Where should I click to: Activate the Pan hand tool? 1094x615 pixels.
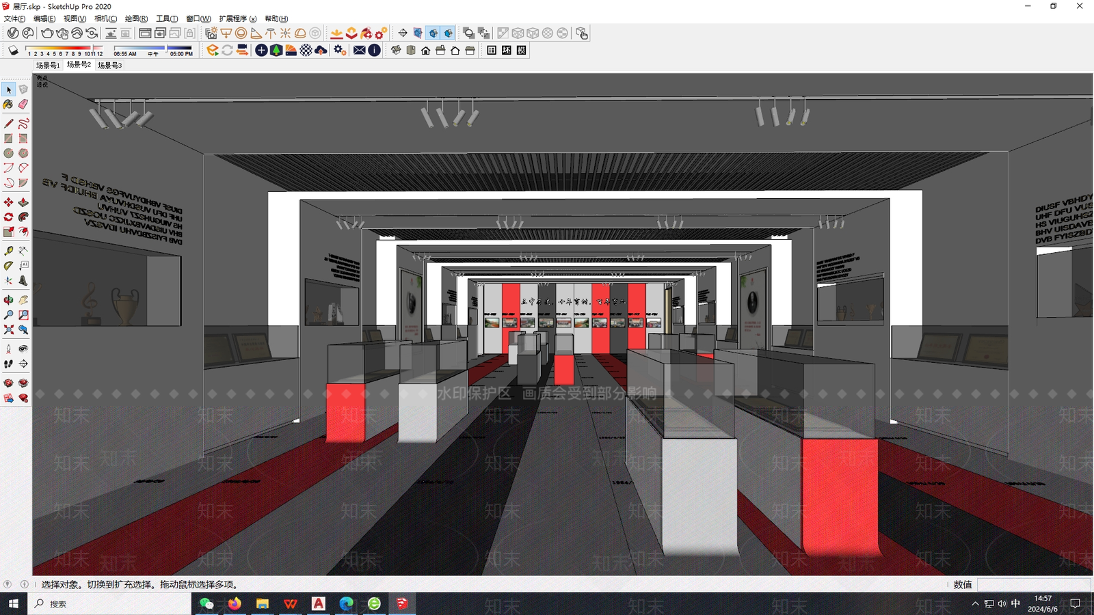23,300
